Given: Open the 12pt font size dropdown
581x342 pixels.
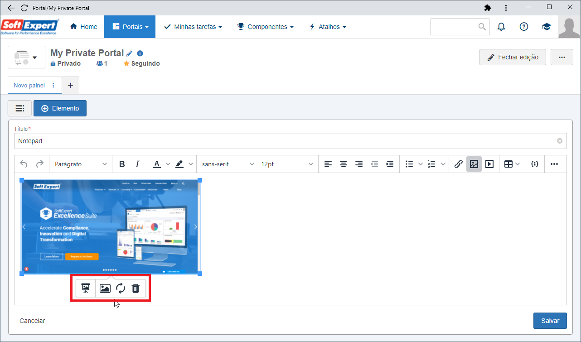Looking at the screenshot, I should (x=287, y=164).
